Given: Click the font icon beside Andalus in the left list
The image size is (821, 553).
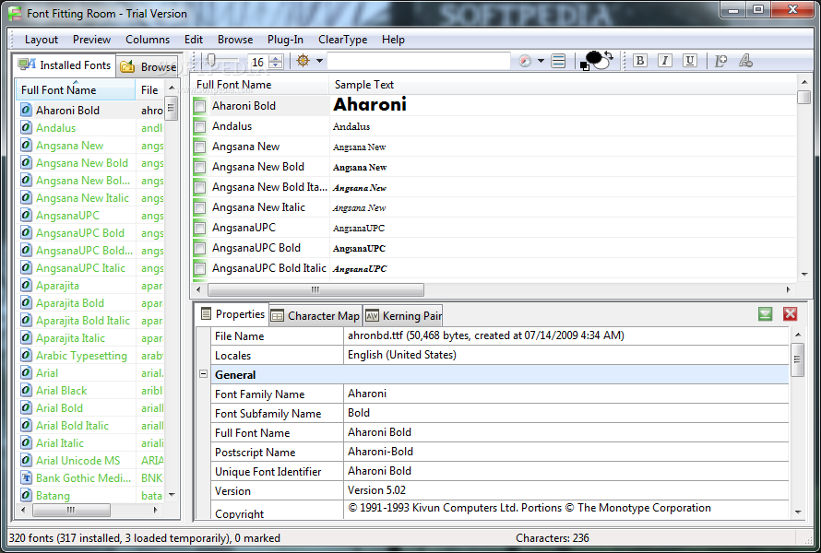Looking at the screenshot, I should (x=26, y=128).
